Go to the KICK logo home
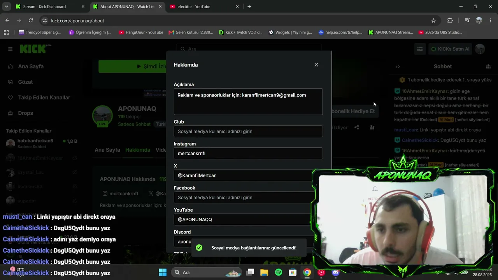 click(35, 49)
